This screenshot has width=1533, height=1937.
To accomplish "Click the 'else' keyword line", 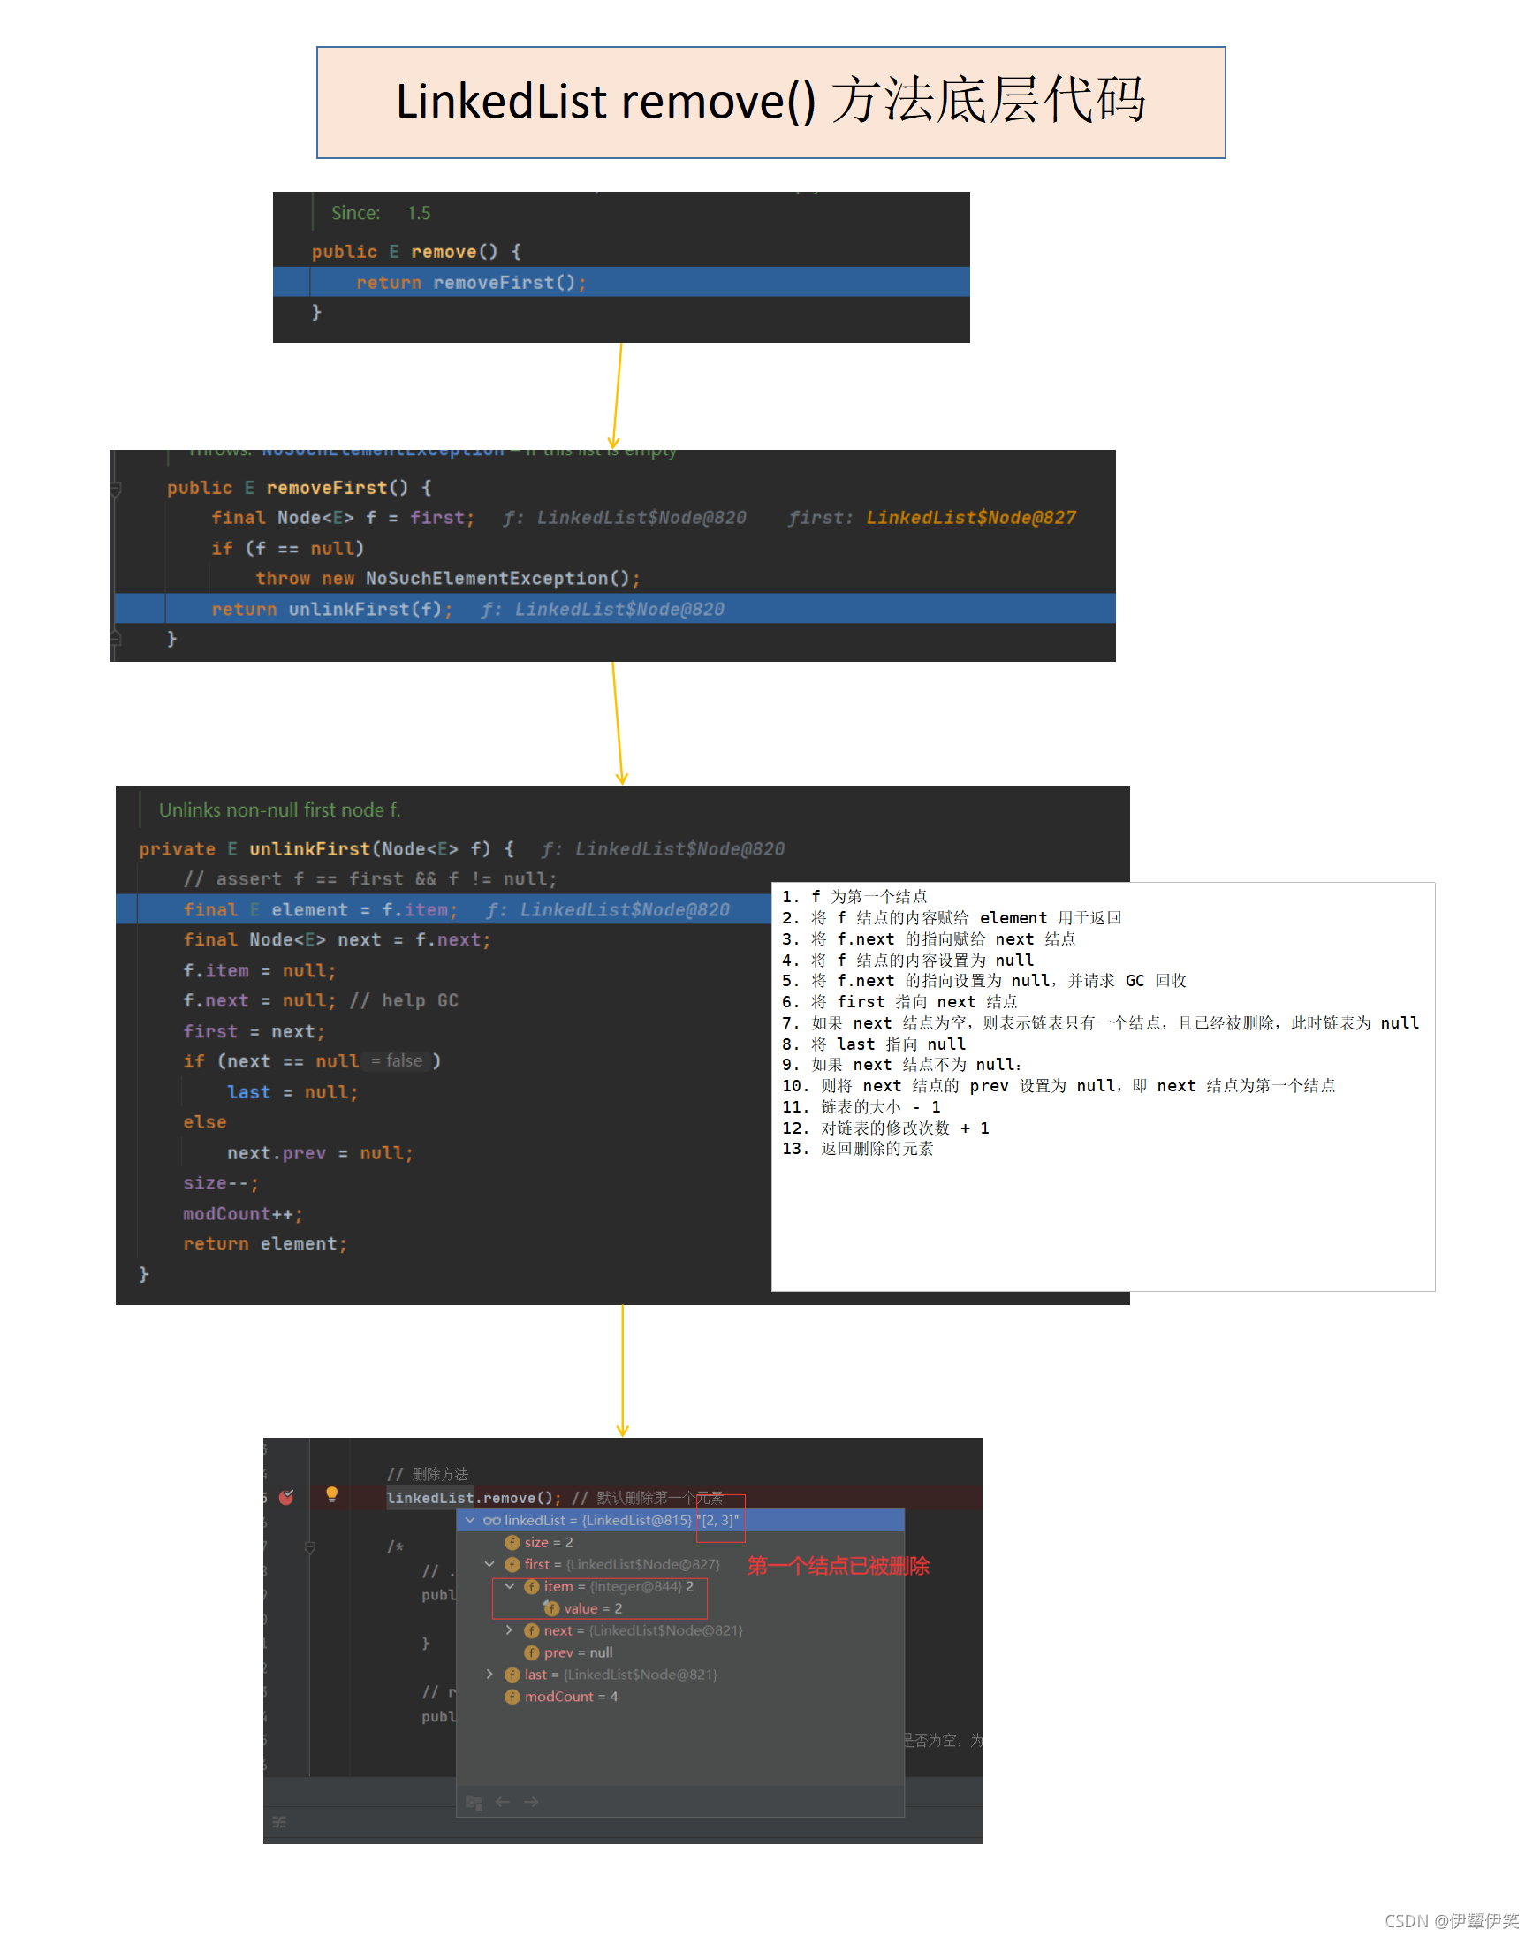I will (205, 1122).
